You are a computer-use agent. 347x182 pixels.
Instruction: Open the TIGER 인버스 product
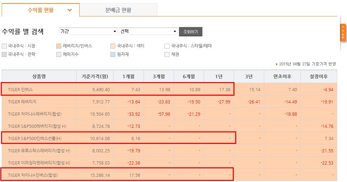click(20, 89)
